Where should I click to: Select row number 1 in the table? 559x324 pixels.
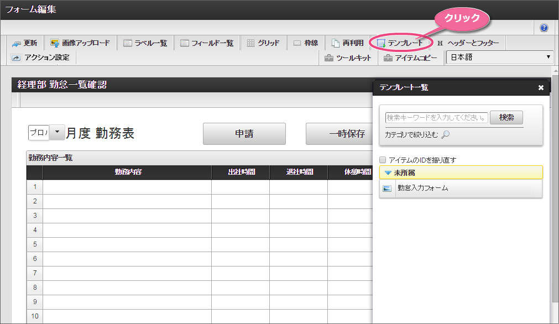pyautogui.click(x=35, y=187)
